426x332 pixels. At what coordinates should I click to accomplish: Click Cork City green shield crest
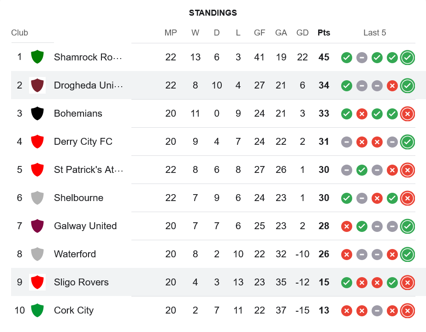pos(37,310)
